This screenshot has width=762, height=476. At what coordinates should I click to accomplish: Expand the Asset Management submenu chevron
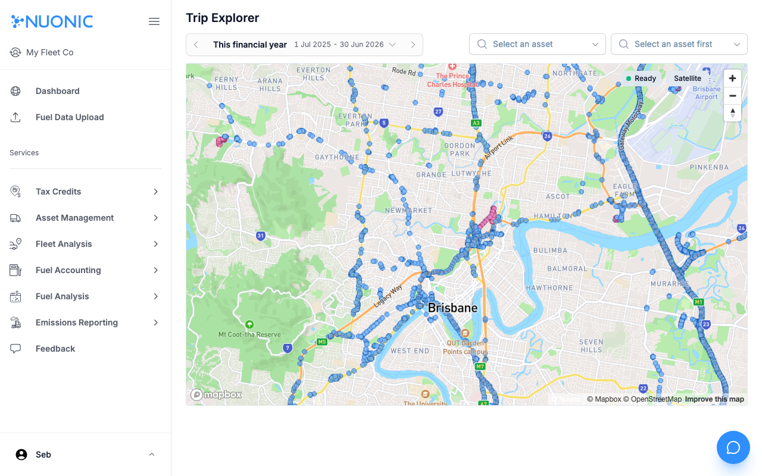(156, 218)
